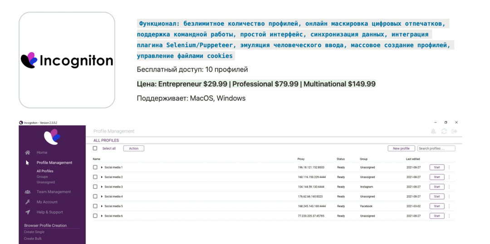Select Unassigned submenu item in sidebar

(x=46, y=182)
